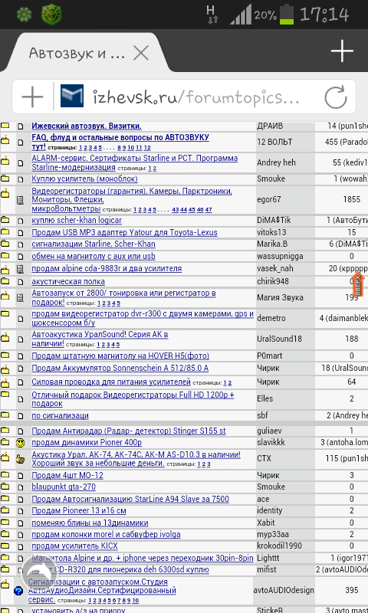Image resolution: width=368 pixels, height=613 pixels.
Task: Go to page 2 of Силовая проводка topic
Action: coord(229,383)
